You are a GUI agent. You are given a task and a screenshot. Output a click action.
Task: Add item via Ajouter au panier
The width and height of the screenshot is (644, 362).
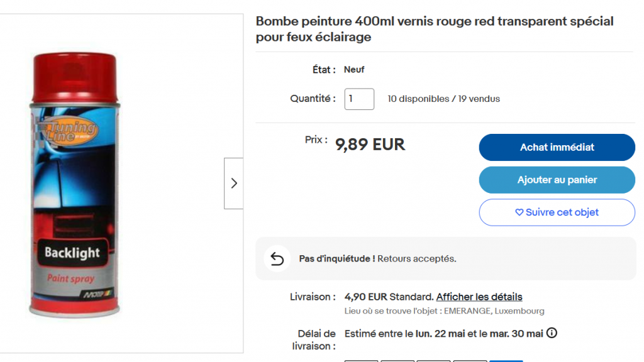pos(557,180)
